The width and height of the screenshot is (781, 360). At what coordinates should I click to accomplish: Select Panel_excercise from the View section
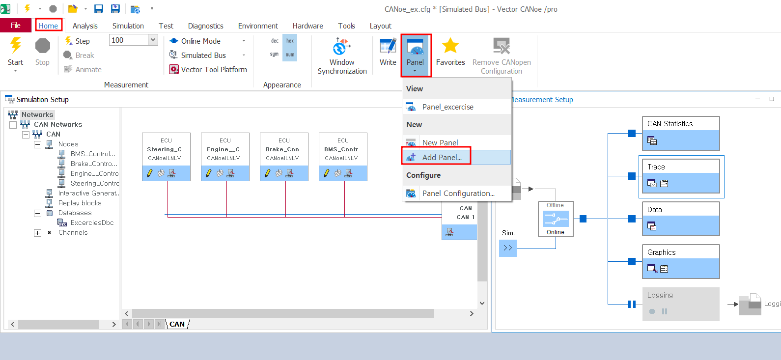click(457, 107)
